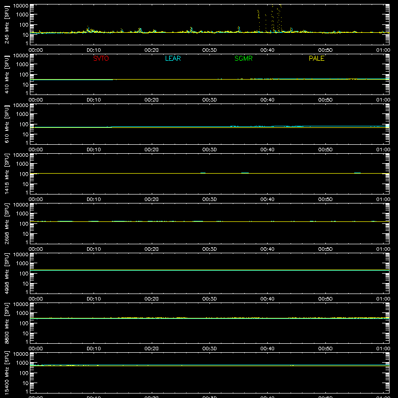Click the 10000 y-axis value on 245 MHz plot
Image resolution: width=398 pixels, height=398 pixels.
(21, 6)
